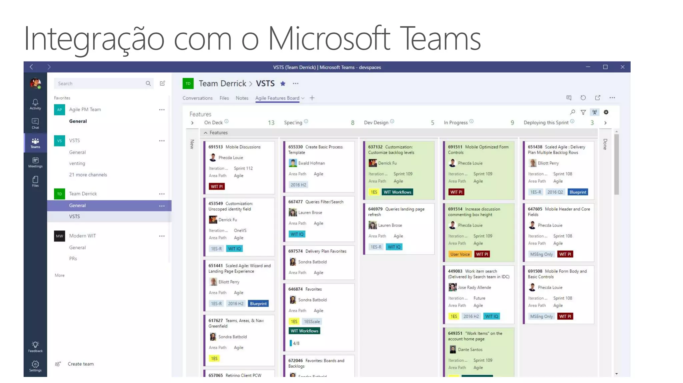Open the Agile PM Team avatar

click(59, 110)
